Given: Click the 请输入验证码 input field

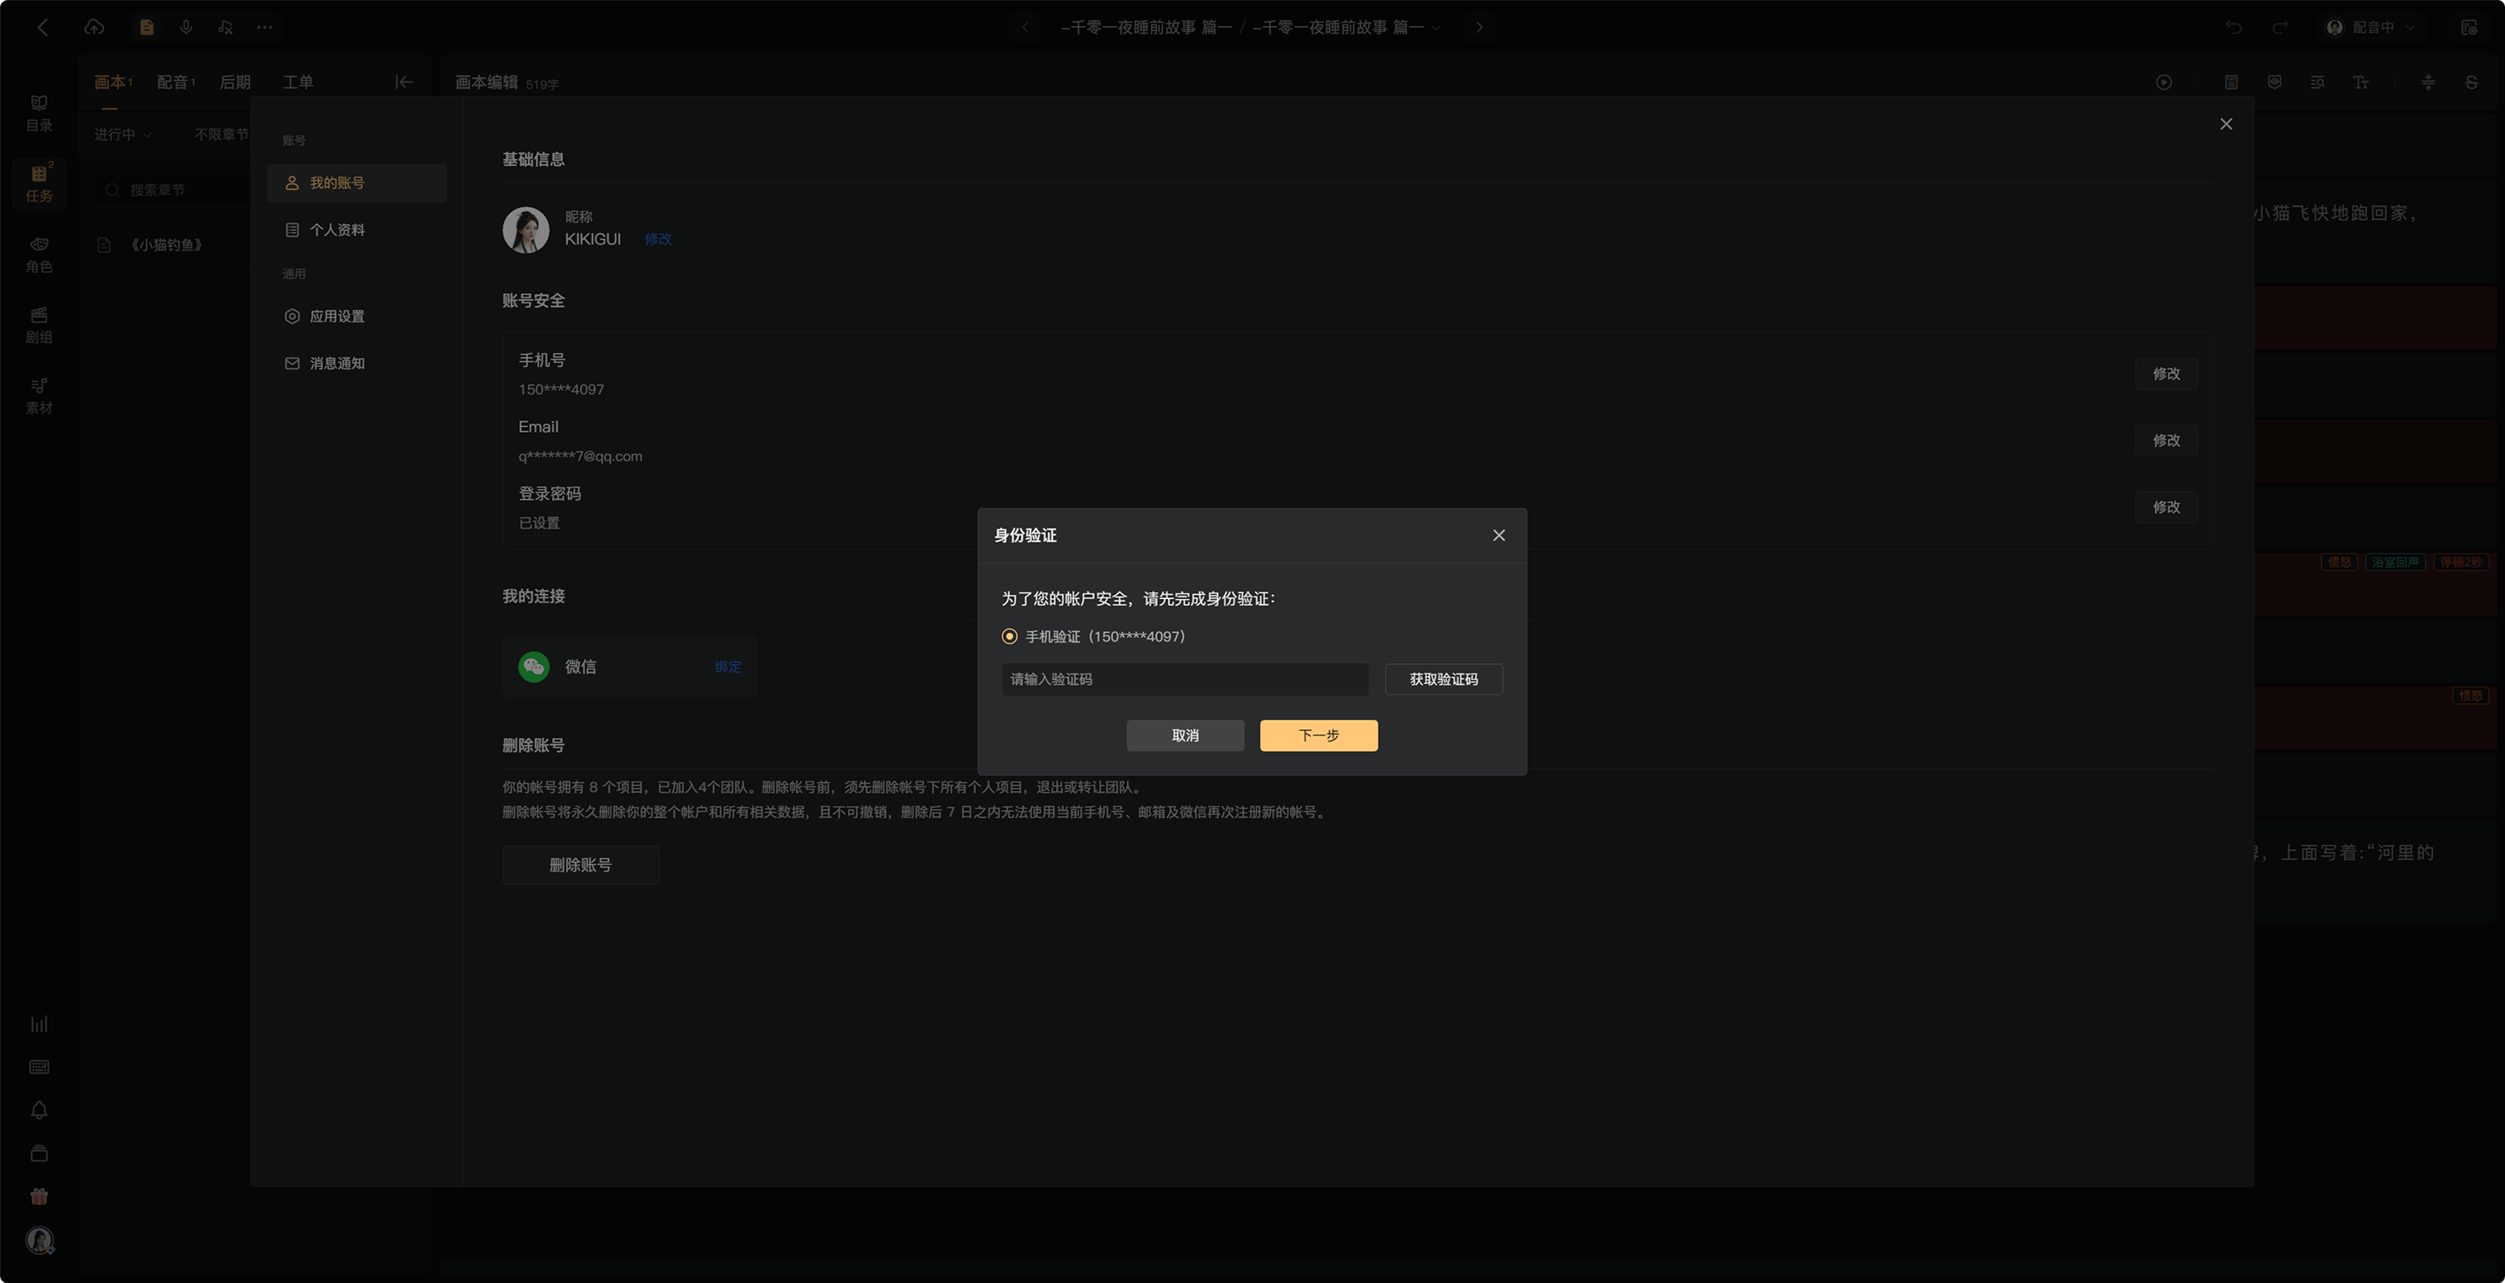Looking at the screenshot, I should (1186, 680).
